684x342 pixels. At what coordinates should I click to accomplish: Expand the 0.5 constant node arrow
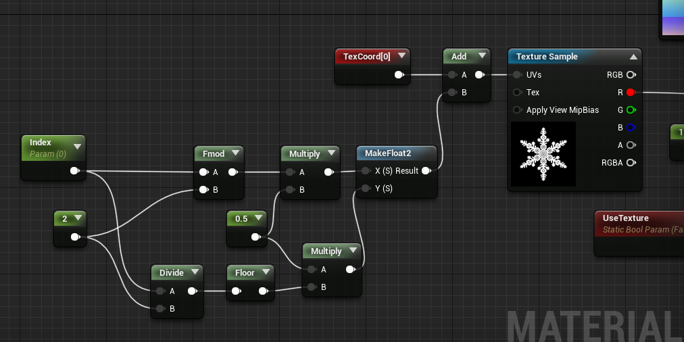[259, 218]
